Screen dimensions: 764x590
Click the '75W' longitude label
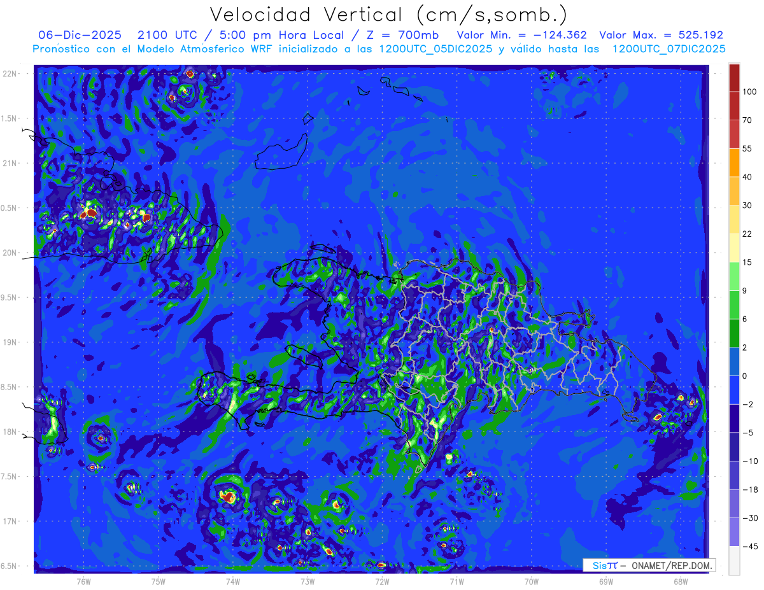158,582
